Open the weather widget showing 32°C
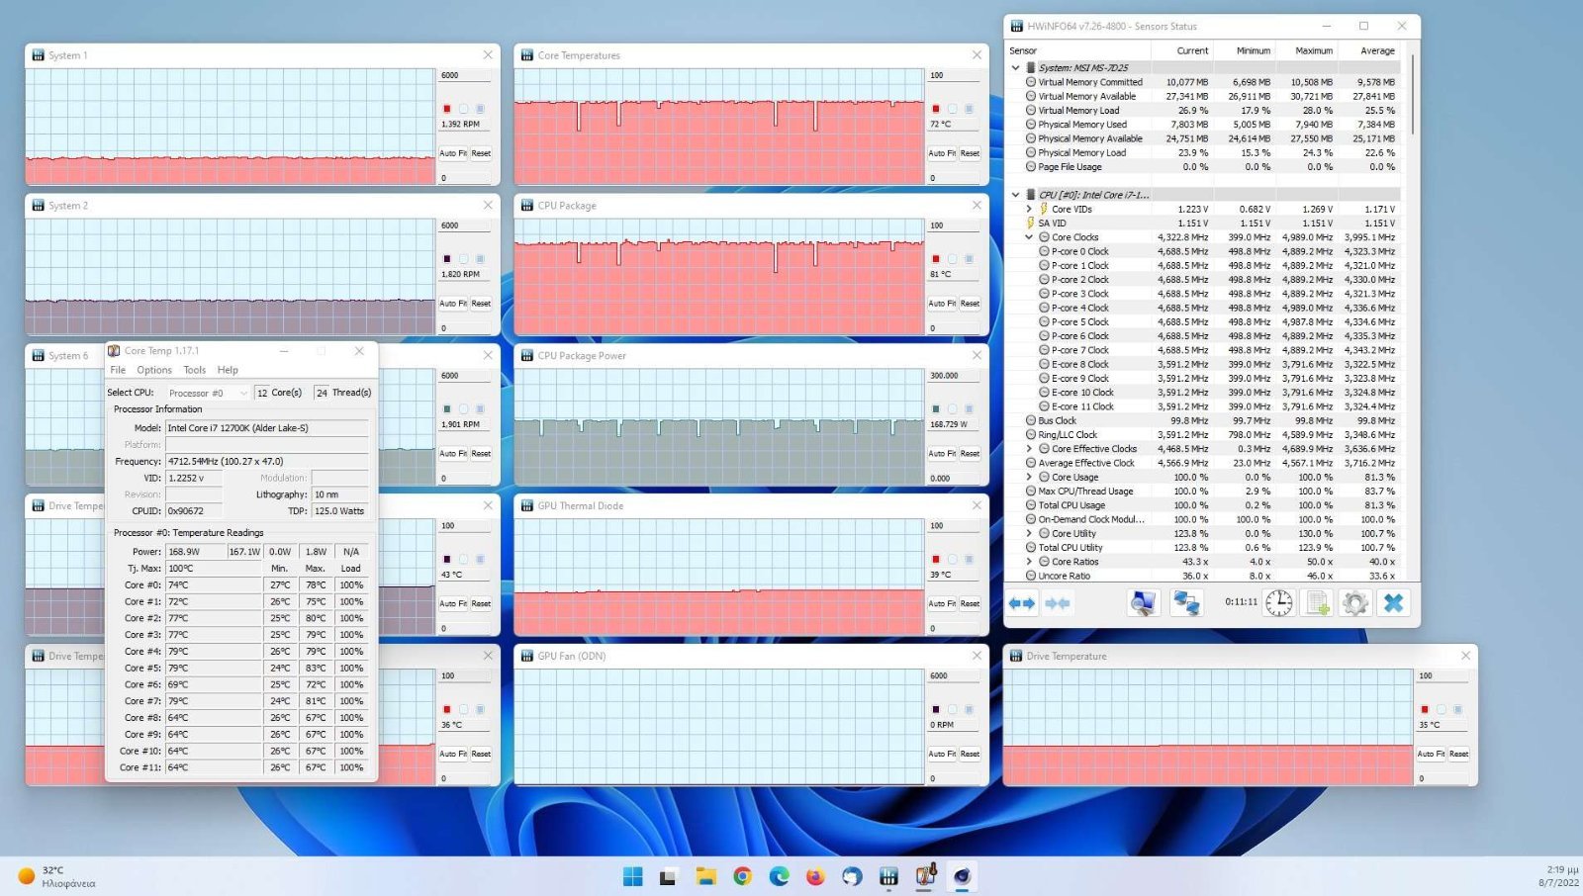 (56, 876)
